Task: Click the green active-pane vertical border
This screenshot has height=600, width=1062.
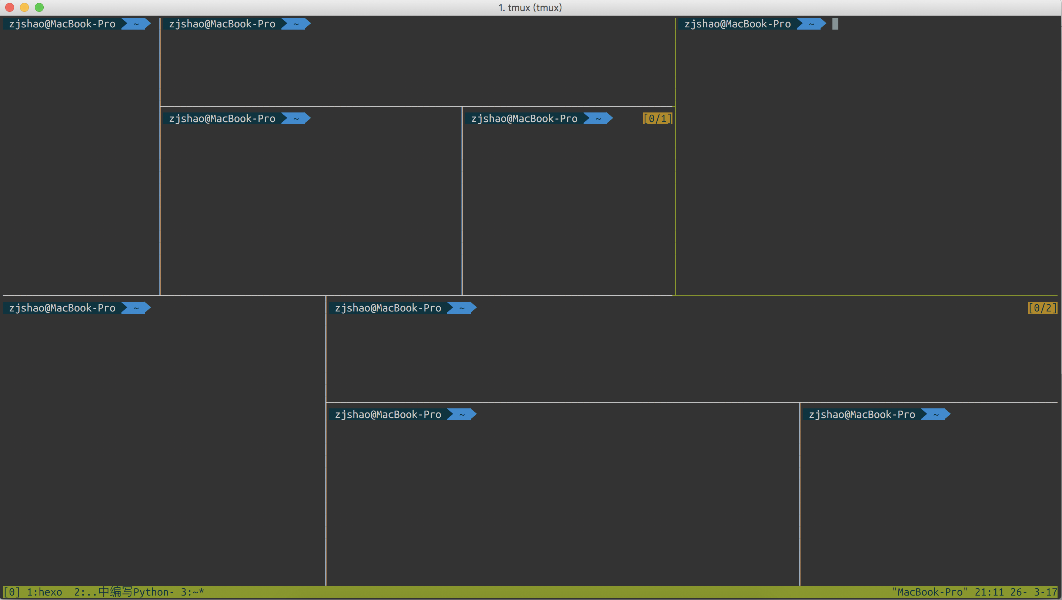Action: (675, 165)
